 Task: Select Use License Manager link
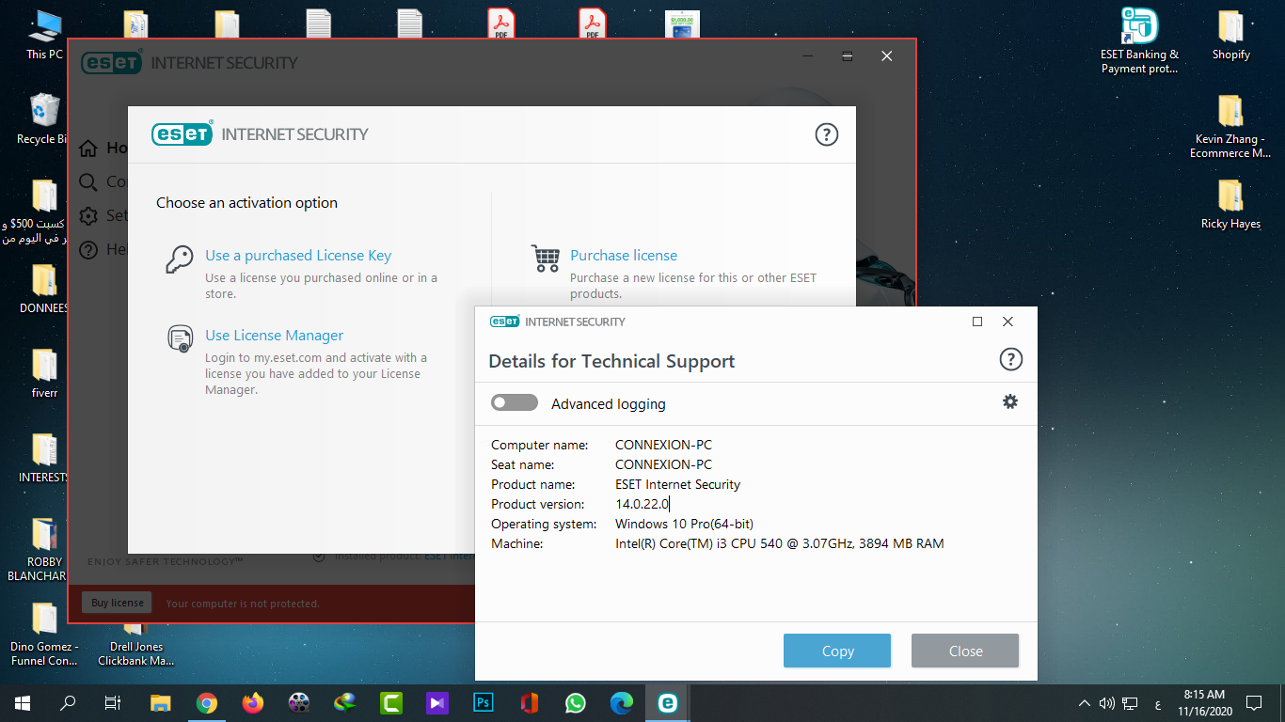[x=275, y=336]
